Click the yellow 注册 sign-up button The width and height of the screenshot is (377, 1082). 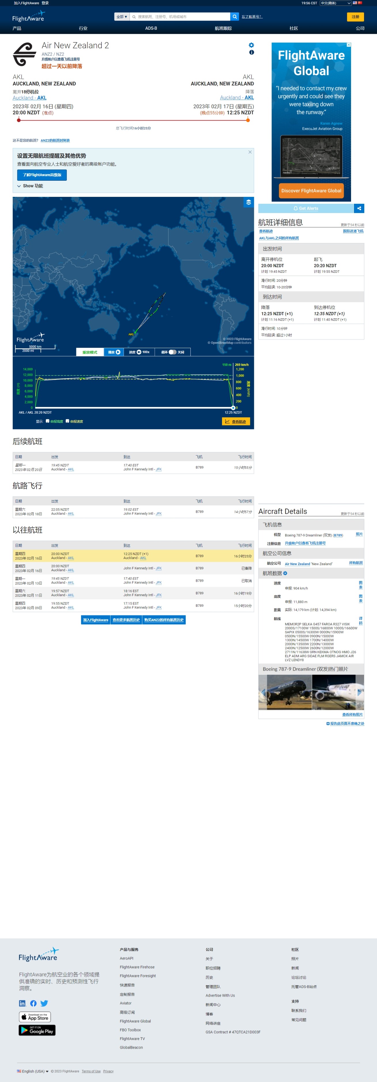pos(355,17)
